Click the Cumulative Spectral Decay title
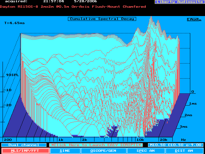The height and width of the screenshot is (154, 205). 102,19
